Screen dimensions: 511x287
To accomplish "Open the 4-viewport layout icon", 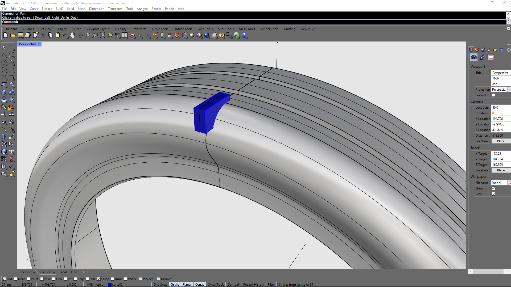I will click(x=125, y=35).
